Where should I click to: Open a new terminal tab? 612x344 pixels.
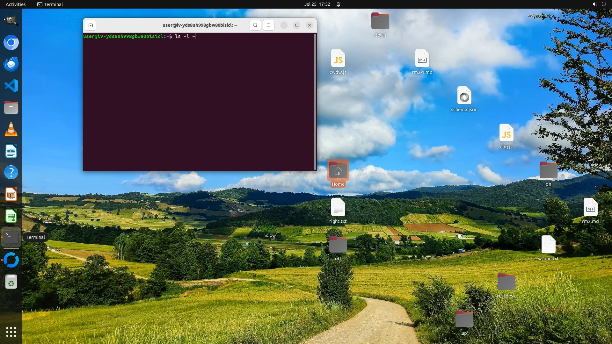click(x=91, y=25)
